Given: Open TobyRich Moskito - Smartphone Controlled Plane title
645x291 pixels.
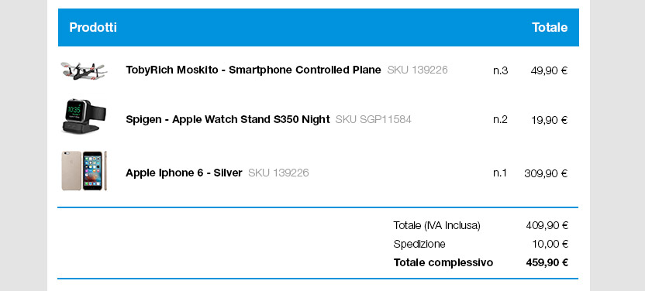Looking at the screenshot, I should [254, 70].
